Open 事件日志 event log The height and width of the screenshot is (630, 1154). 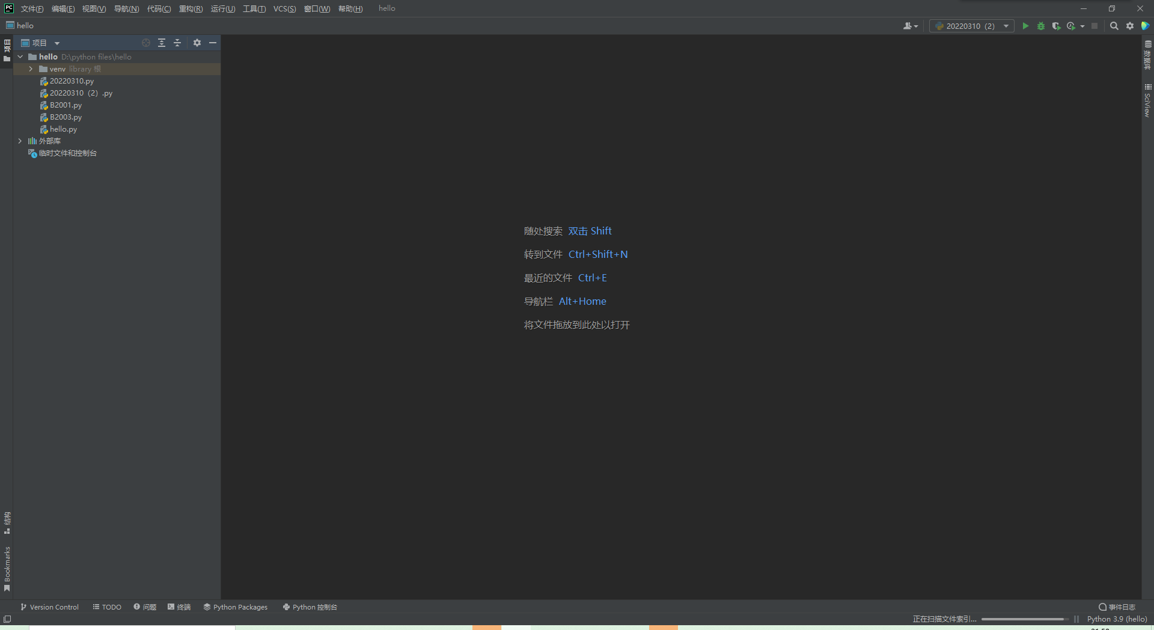pyautogui.click(x=1117, y=607)
